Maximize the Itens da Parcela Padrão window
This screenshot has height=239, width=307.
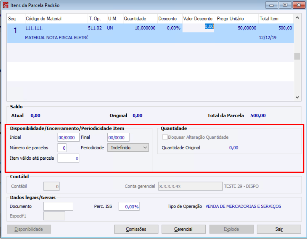pyautogui.click(x=285, y=5)
